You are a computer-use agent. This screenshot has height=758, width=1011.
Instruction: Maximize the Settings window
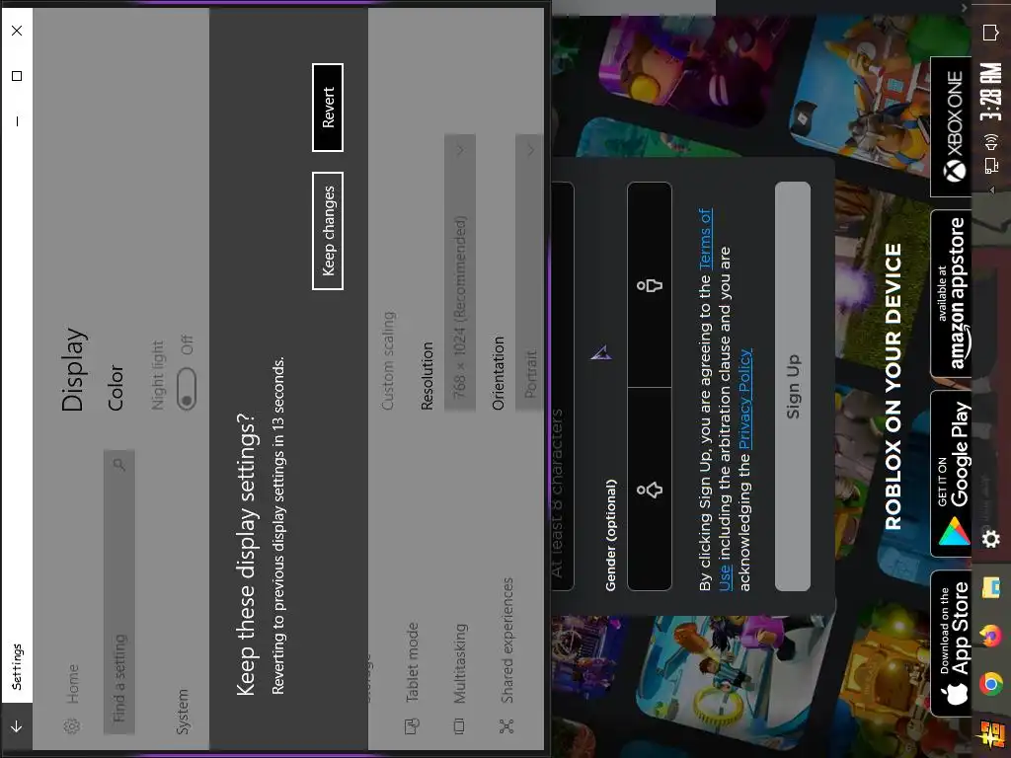(x=17, y=76)
